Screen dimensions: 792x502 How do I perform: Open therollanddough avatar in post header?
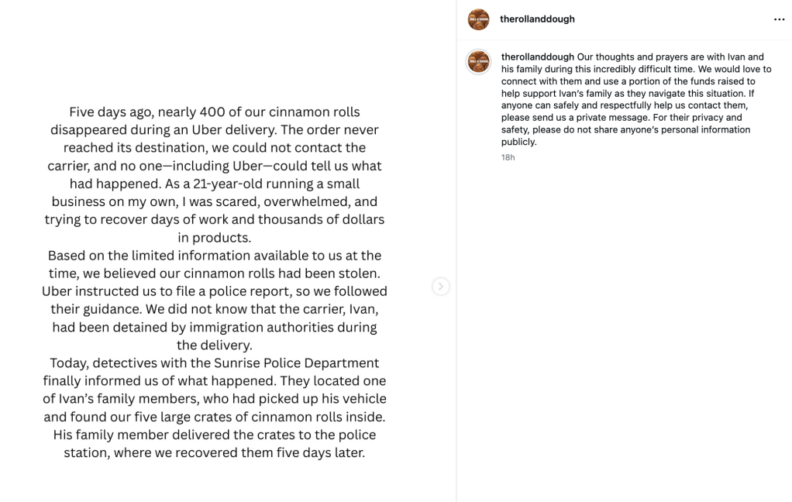coord(478,19)
